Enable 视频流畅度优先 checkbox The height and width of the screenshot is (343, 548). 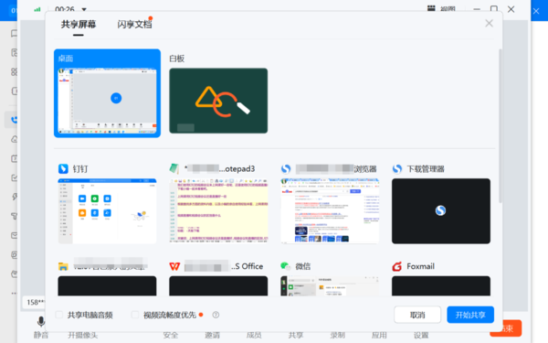135,315
